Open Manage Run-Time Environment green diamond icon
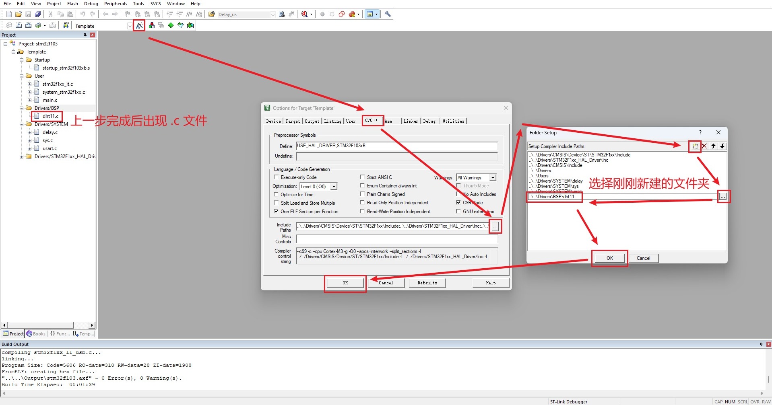 171,25
